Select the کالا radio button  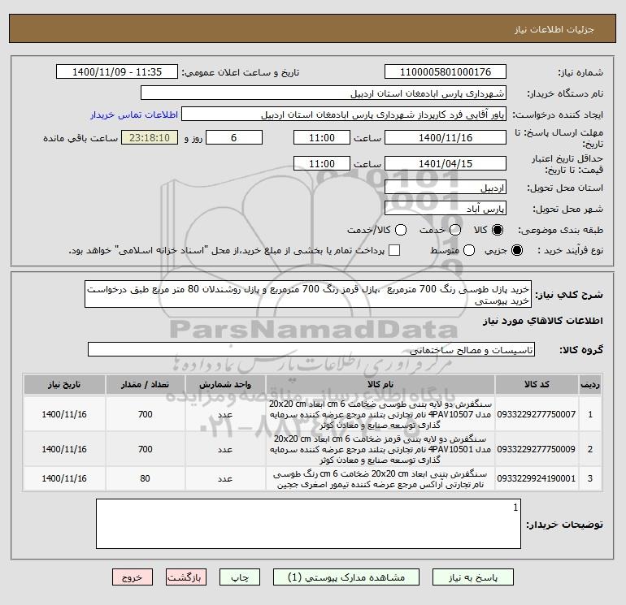[x=498, y=230]
